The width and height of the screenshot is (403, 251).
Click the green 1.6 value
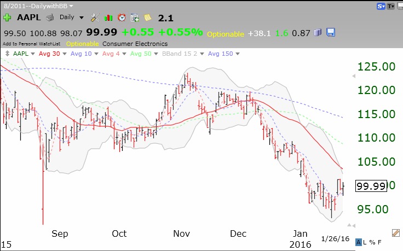[x=281, y=33]
